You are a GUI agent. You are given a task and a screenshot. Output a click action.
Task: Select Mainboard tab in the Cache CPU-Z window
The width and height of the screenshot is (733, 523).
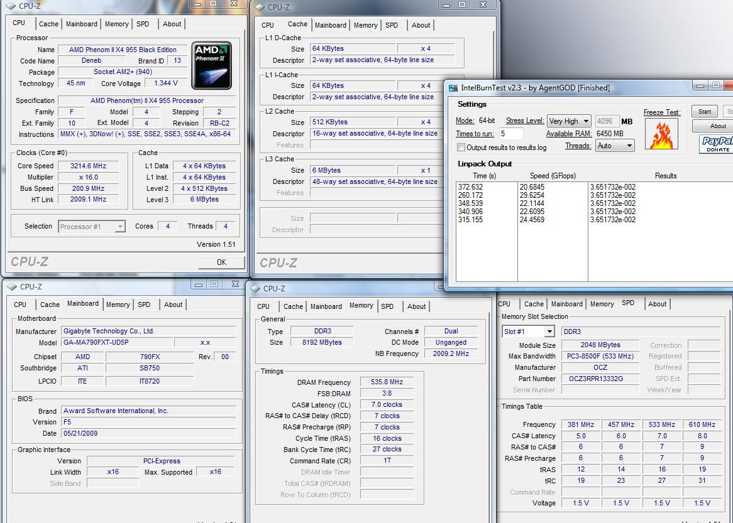tap(331, 25)
